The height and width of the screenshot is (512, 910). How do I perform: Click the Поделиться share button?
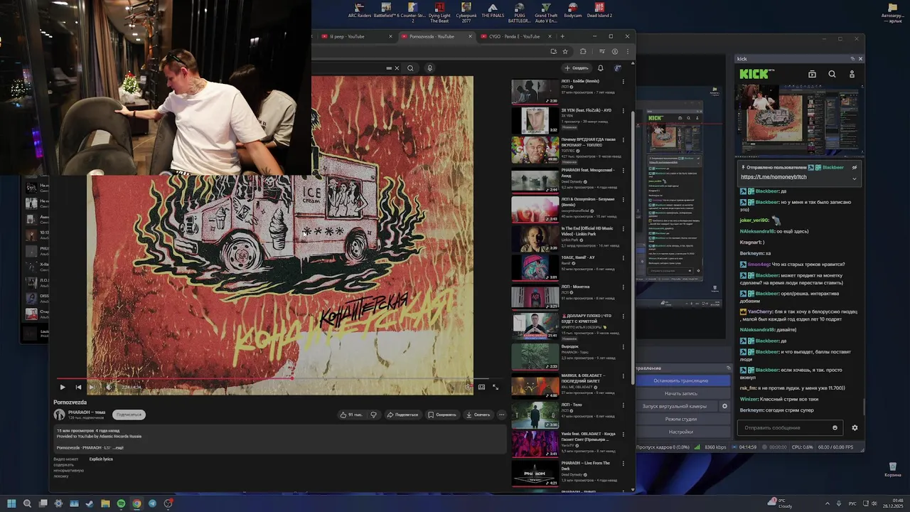click(x=402, y=415)
